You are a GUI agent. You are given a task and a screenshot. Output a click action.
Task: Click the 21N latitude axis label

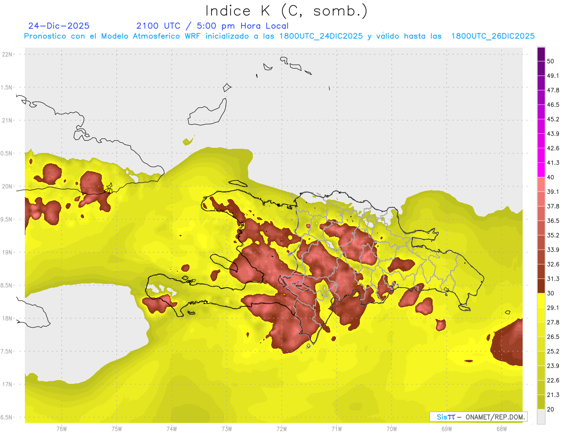point(8,120)
